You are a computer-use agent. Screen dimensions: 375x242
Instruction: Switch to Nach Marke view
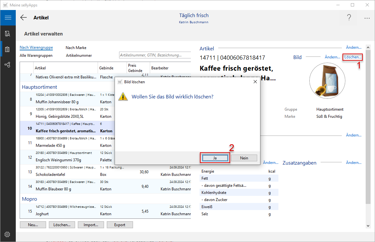pyautogui.click(x=76, y=48)
